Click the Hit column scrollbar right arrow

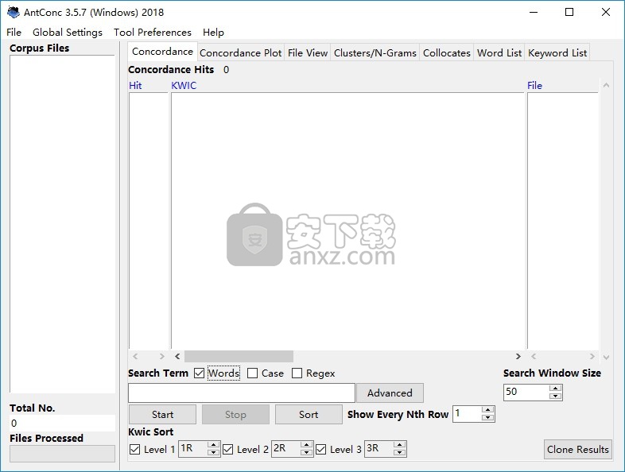(x=161, y=356)
